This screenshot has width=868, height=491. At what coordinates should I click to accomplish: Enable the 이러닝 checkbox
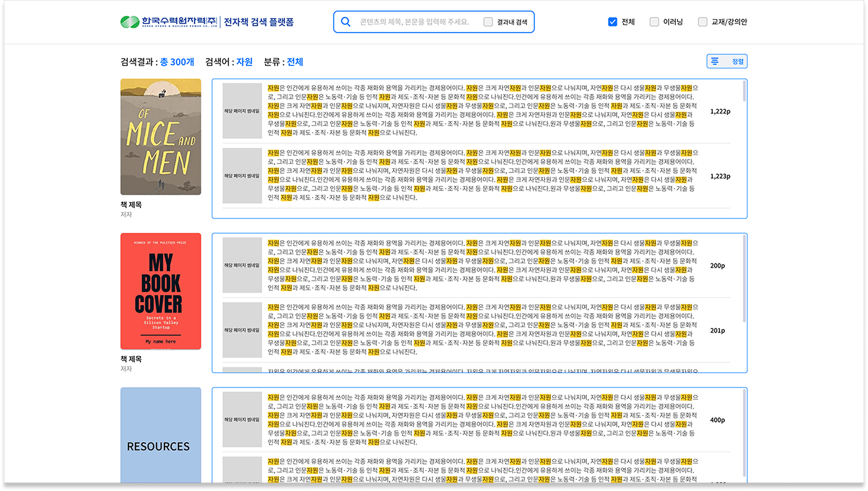coord(654,22)
